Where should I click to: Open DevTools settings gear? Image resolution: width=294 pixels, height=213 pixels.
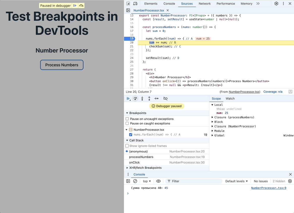pyautogui.click(x=276, y=4)
